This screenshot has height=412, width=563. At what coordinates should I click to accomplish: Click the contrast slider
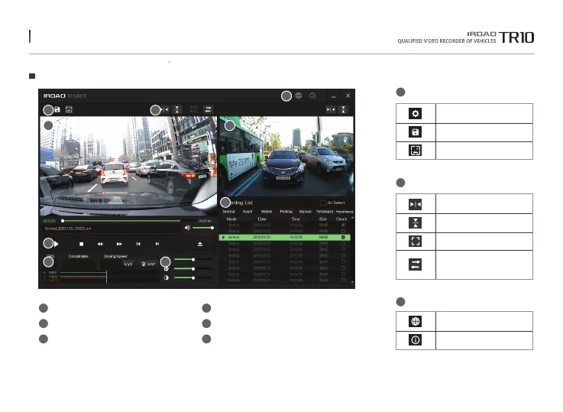coord(193,277)
